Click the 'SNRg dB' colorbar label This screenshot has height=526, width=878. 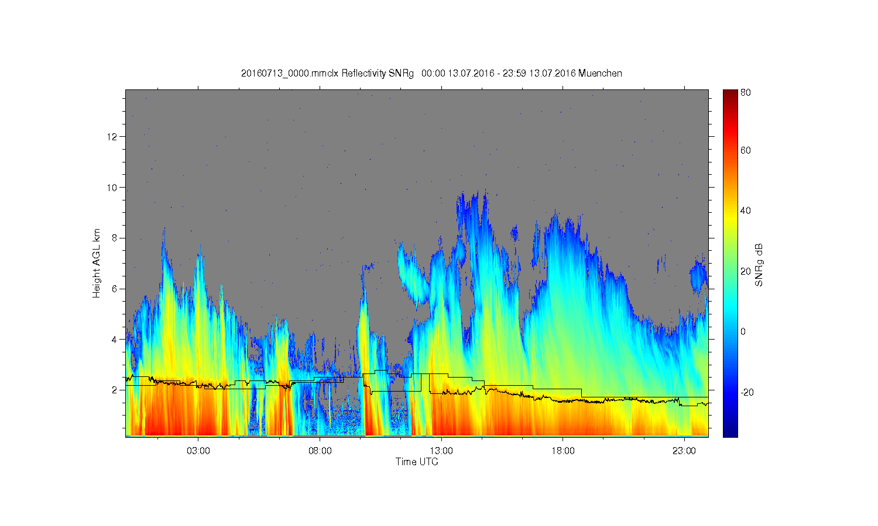759,265
